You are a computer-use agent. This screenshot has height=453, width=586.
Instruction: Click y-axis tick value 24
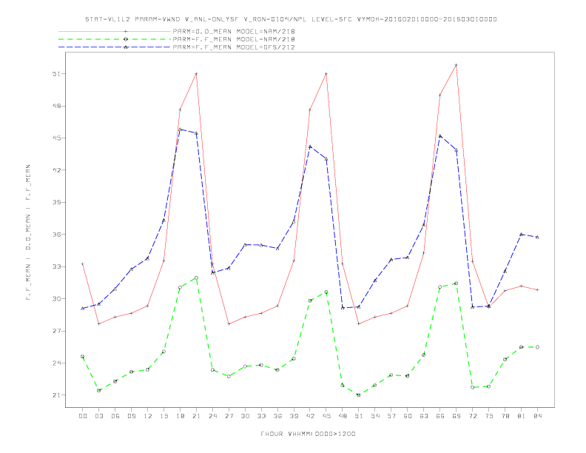(x=56, y=363)
